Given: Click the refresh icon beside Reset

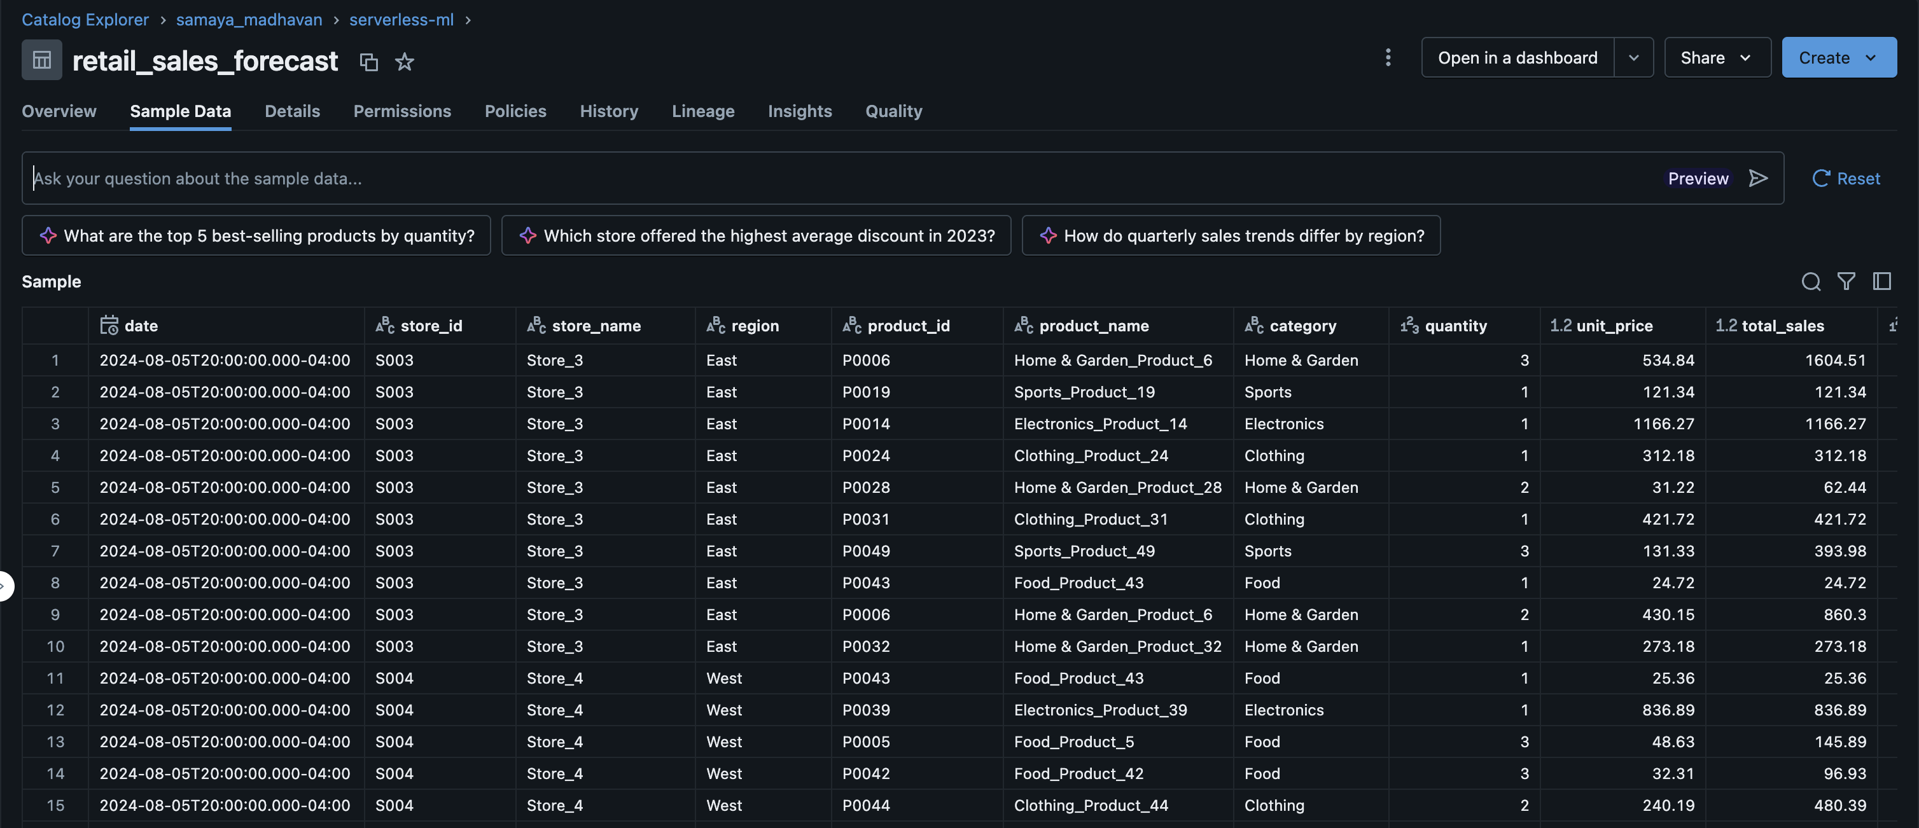Looking at the screenshot, I should point(1820,178).
